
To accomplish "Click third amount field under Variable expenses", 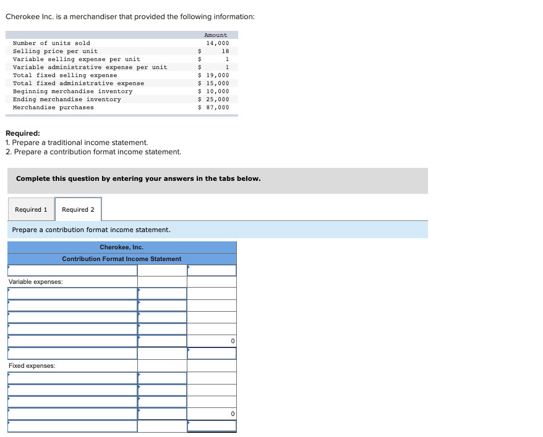I will pos(162,317).
